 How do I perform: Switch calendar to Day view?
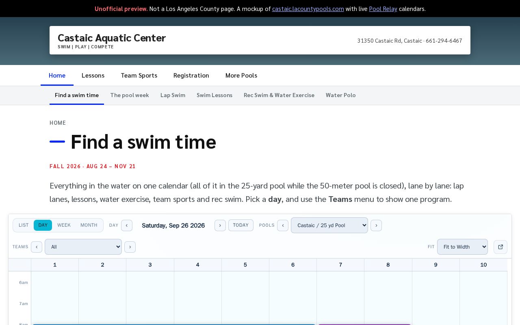point(43,225)
